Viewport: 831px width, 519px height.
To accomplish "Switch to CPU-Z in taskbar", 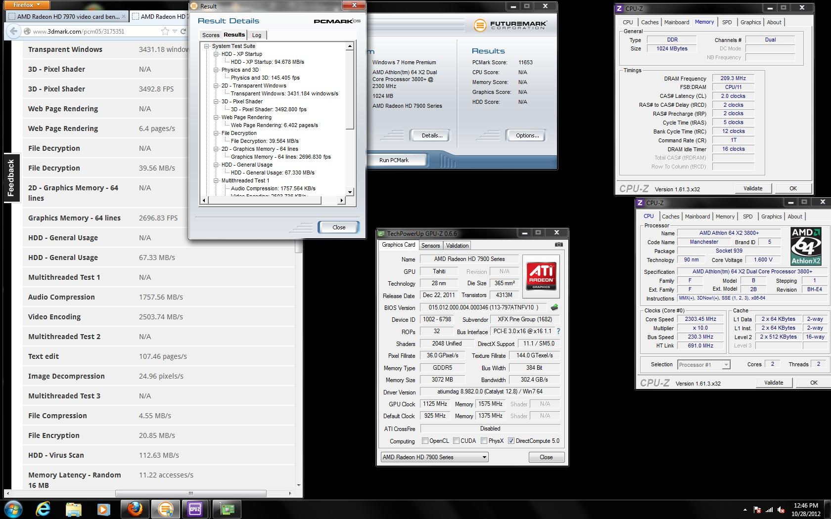I will point(195,509).
